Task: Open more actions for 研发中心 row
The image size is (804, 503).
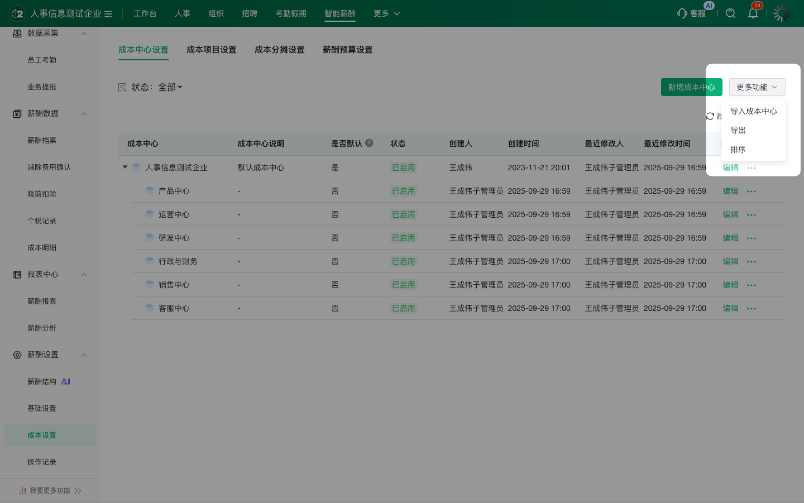Action: [752, 238]
